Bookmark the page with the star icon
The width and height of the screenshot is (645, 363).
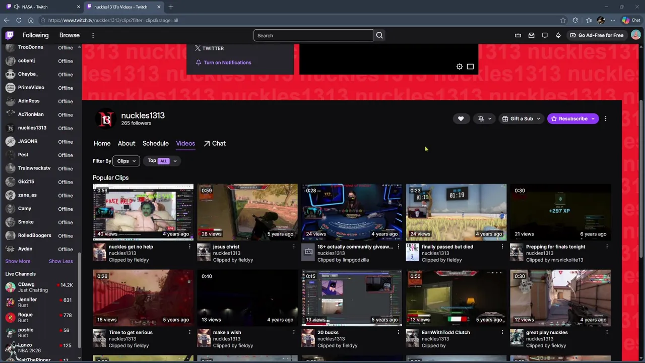(563, 20)
